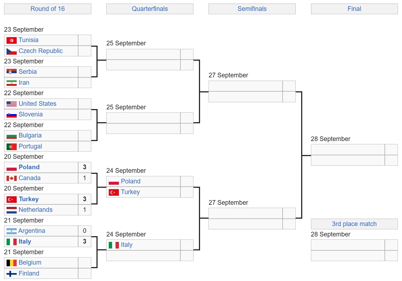
Task: Click Poland link in the Quarterfinals
Action: pos(131,181)
